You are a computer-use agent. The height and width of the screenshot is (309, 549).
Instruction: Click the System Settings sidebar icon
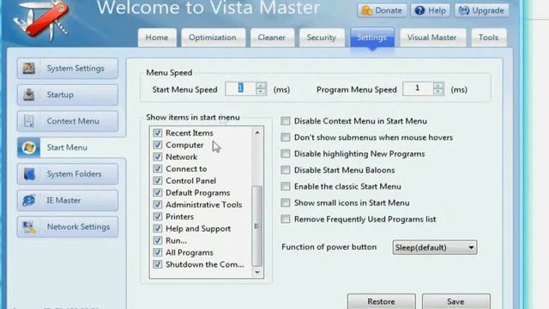(28, 68)
